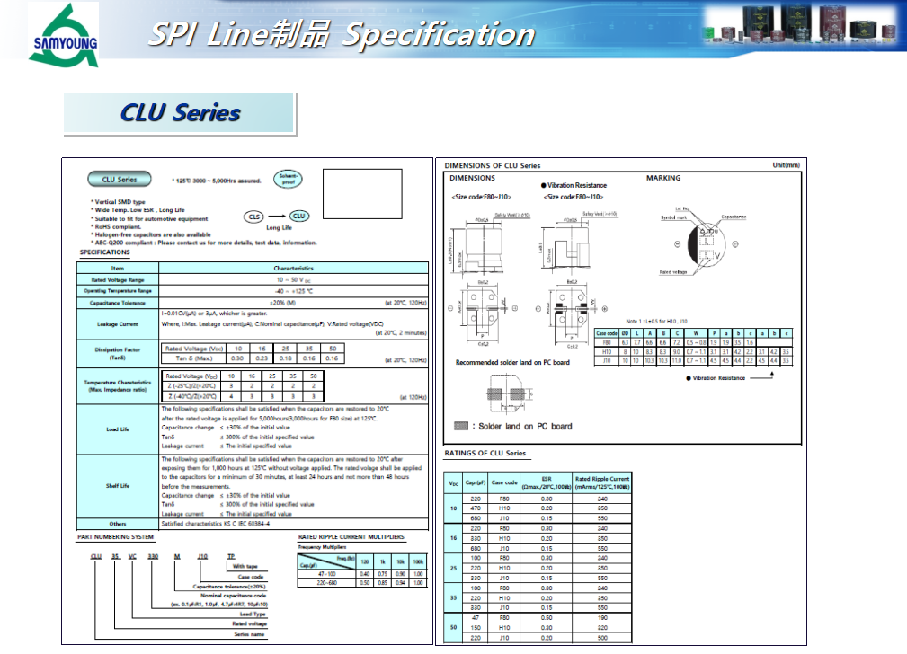Click the 'Z (-40℃)/Z(+20℃)' impedance row header

click(192, 397)
